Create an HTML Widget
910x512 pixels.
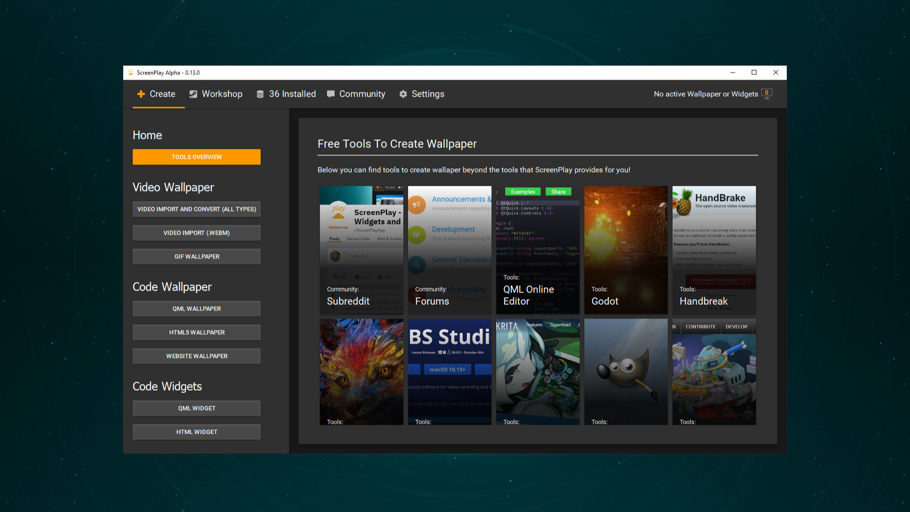[x=196, y=432]
